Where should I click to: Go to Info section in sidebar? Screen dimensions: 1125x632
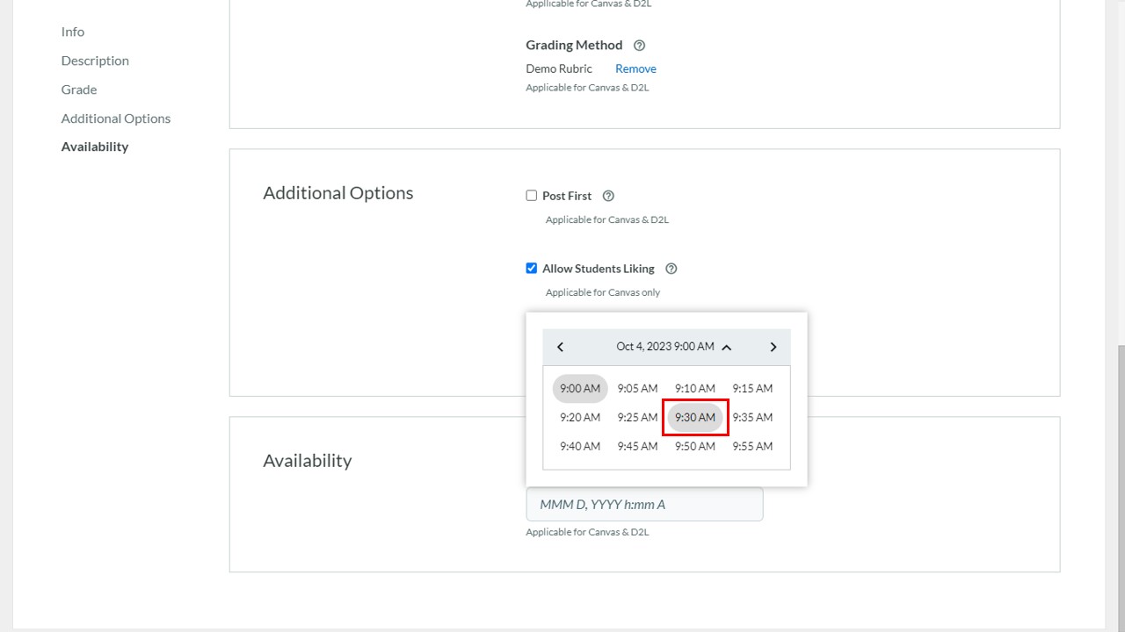73,32
